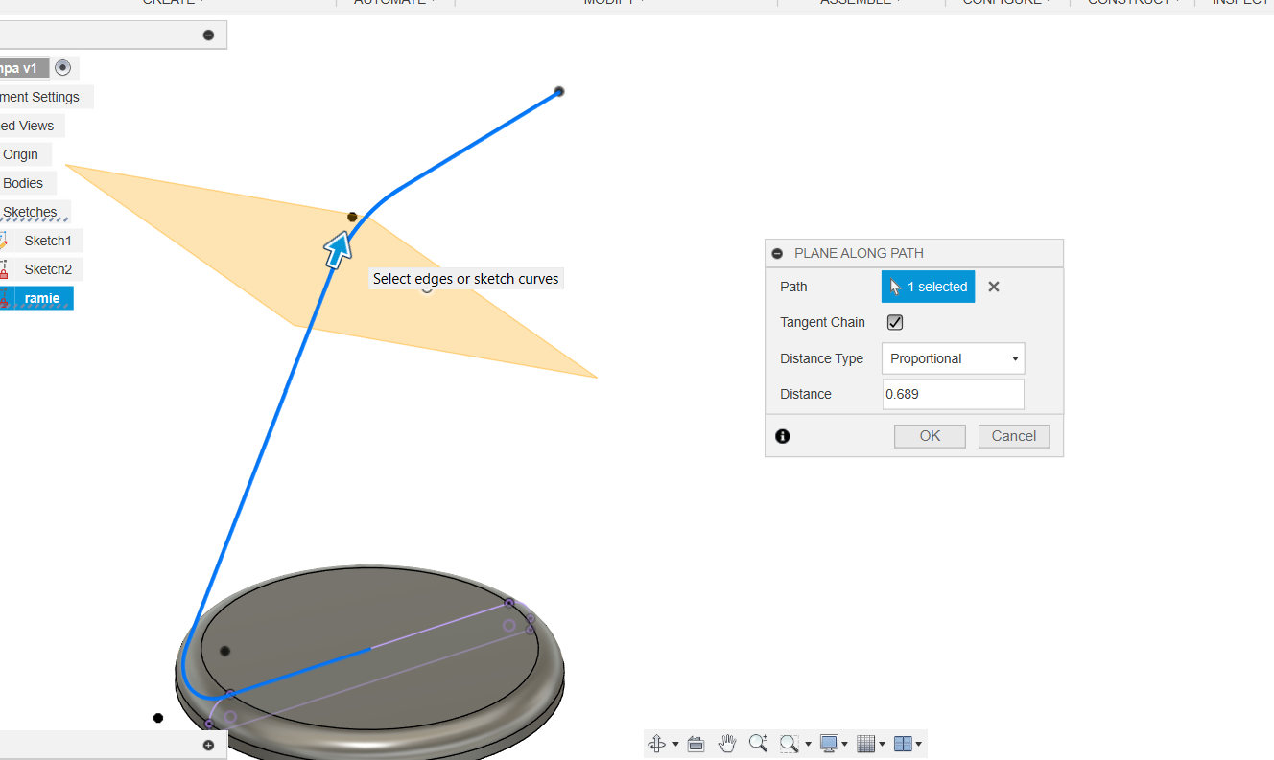The height and width of the screenshot is (760, 1274).
Task: Select the Sketches folder in browser
Action: (x=30, y=212)
